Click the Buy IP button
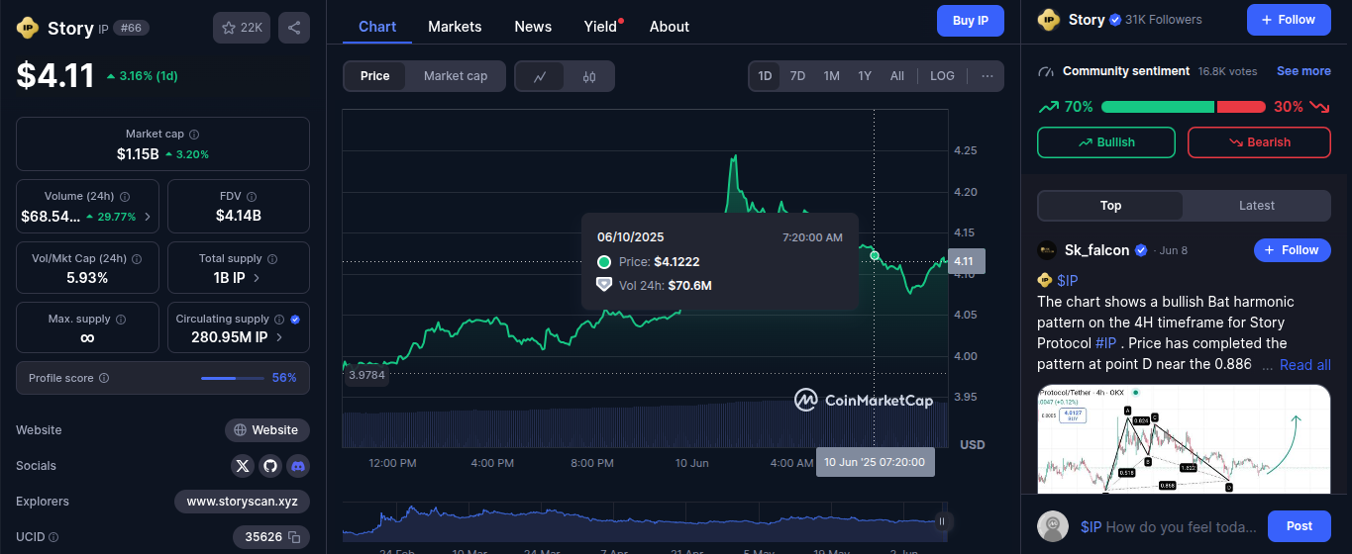The width and height of the screenshot is (1352, 554). click(970, 21)
